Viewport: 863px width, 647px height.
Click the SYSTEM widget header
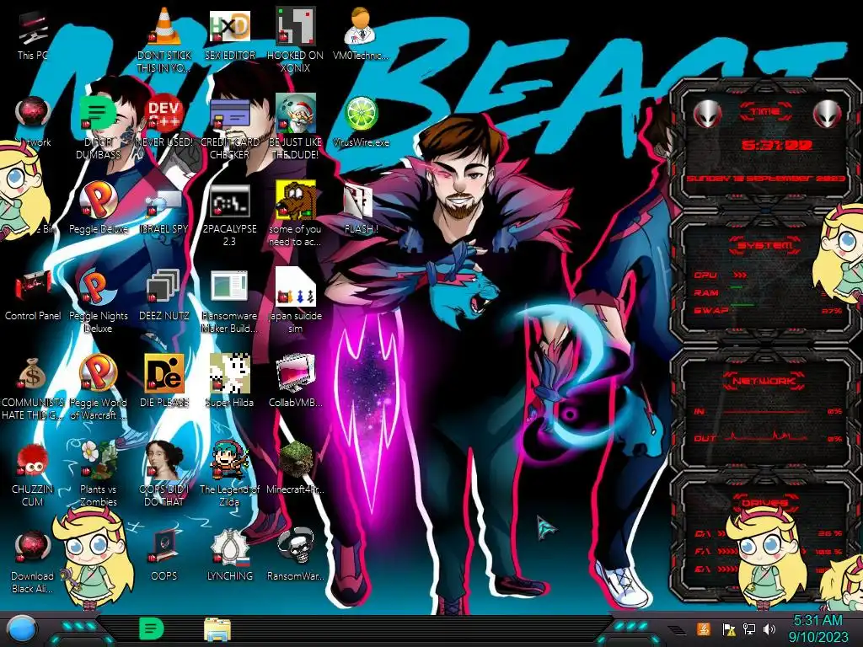tap(764, 245)
